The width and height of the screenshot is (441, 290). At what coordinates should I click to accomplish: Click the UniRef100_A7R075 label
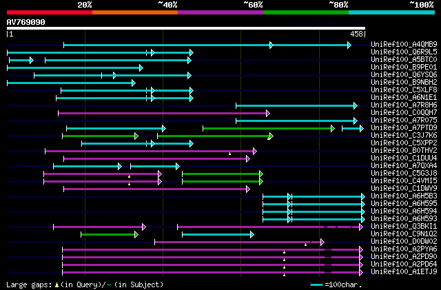404,121
